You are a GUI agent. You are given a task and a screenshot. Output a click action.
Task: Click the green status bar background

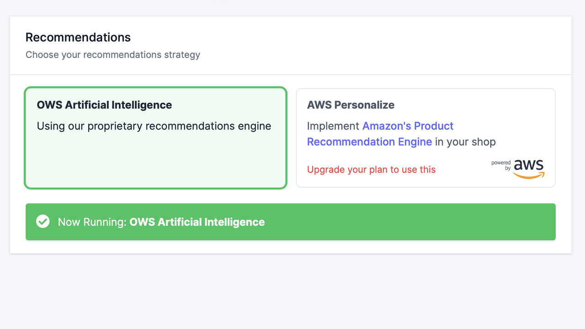click(x=411, y=222)
